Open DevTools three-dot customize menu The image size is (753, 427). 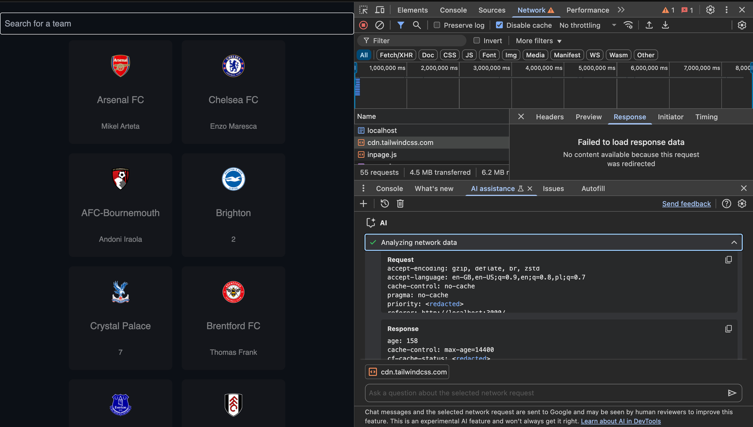point(727,10)
